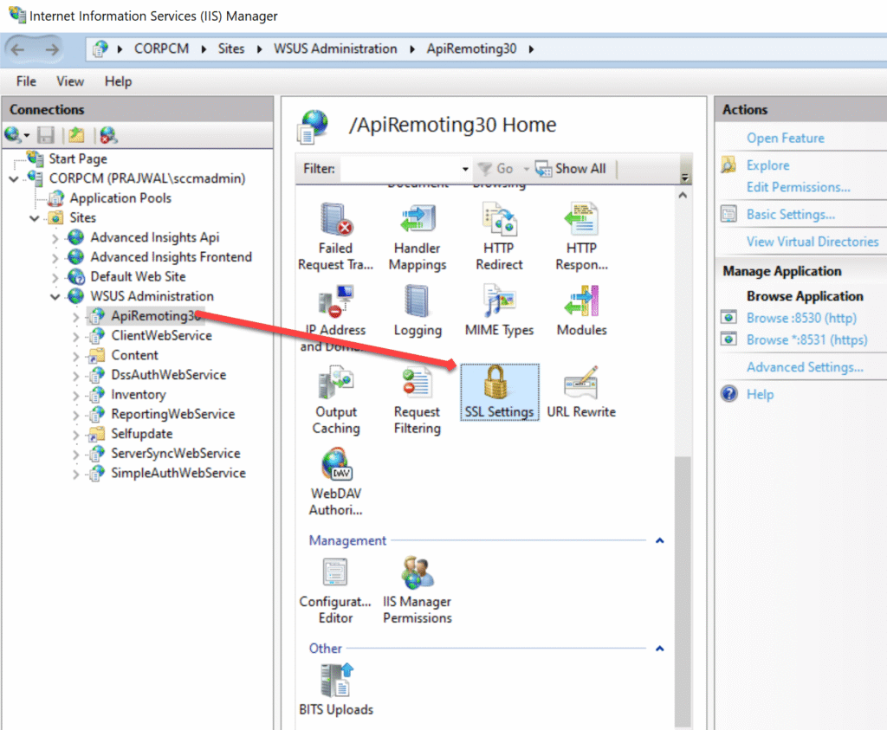Click inside the Filter text field
887x730 pixels.
[x=400, y=169]
